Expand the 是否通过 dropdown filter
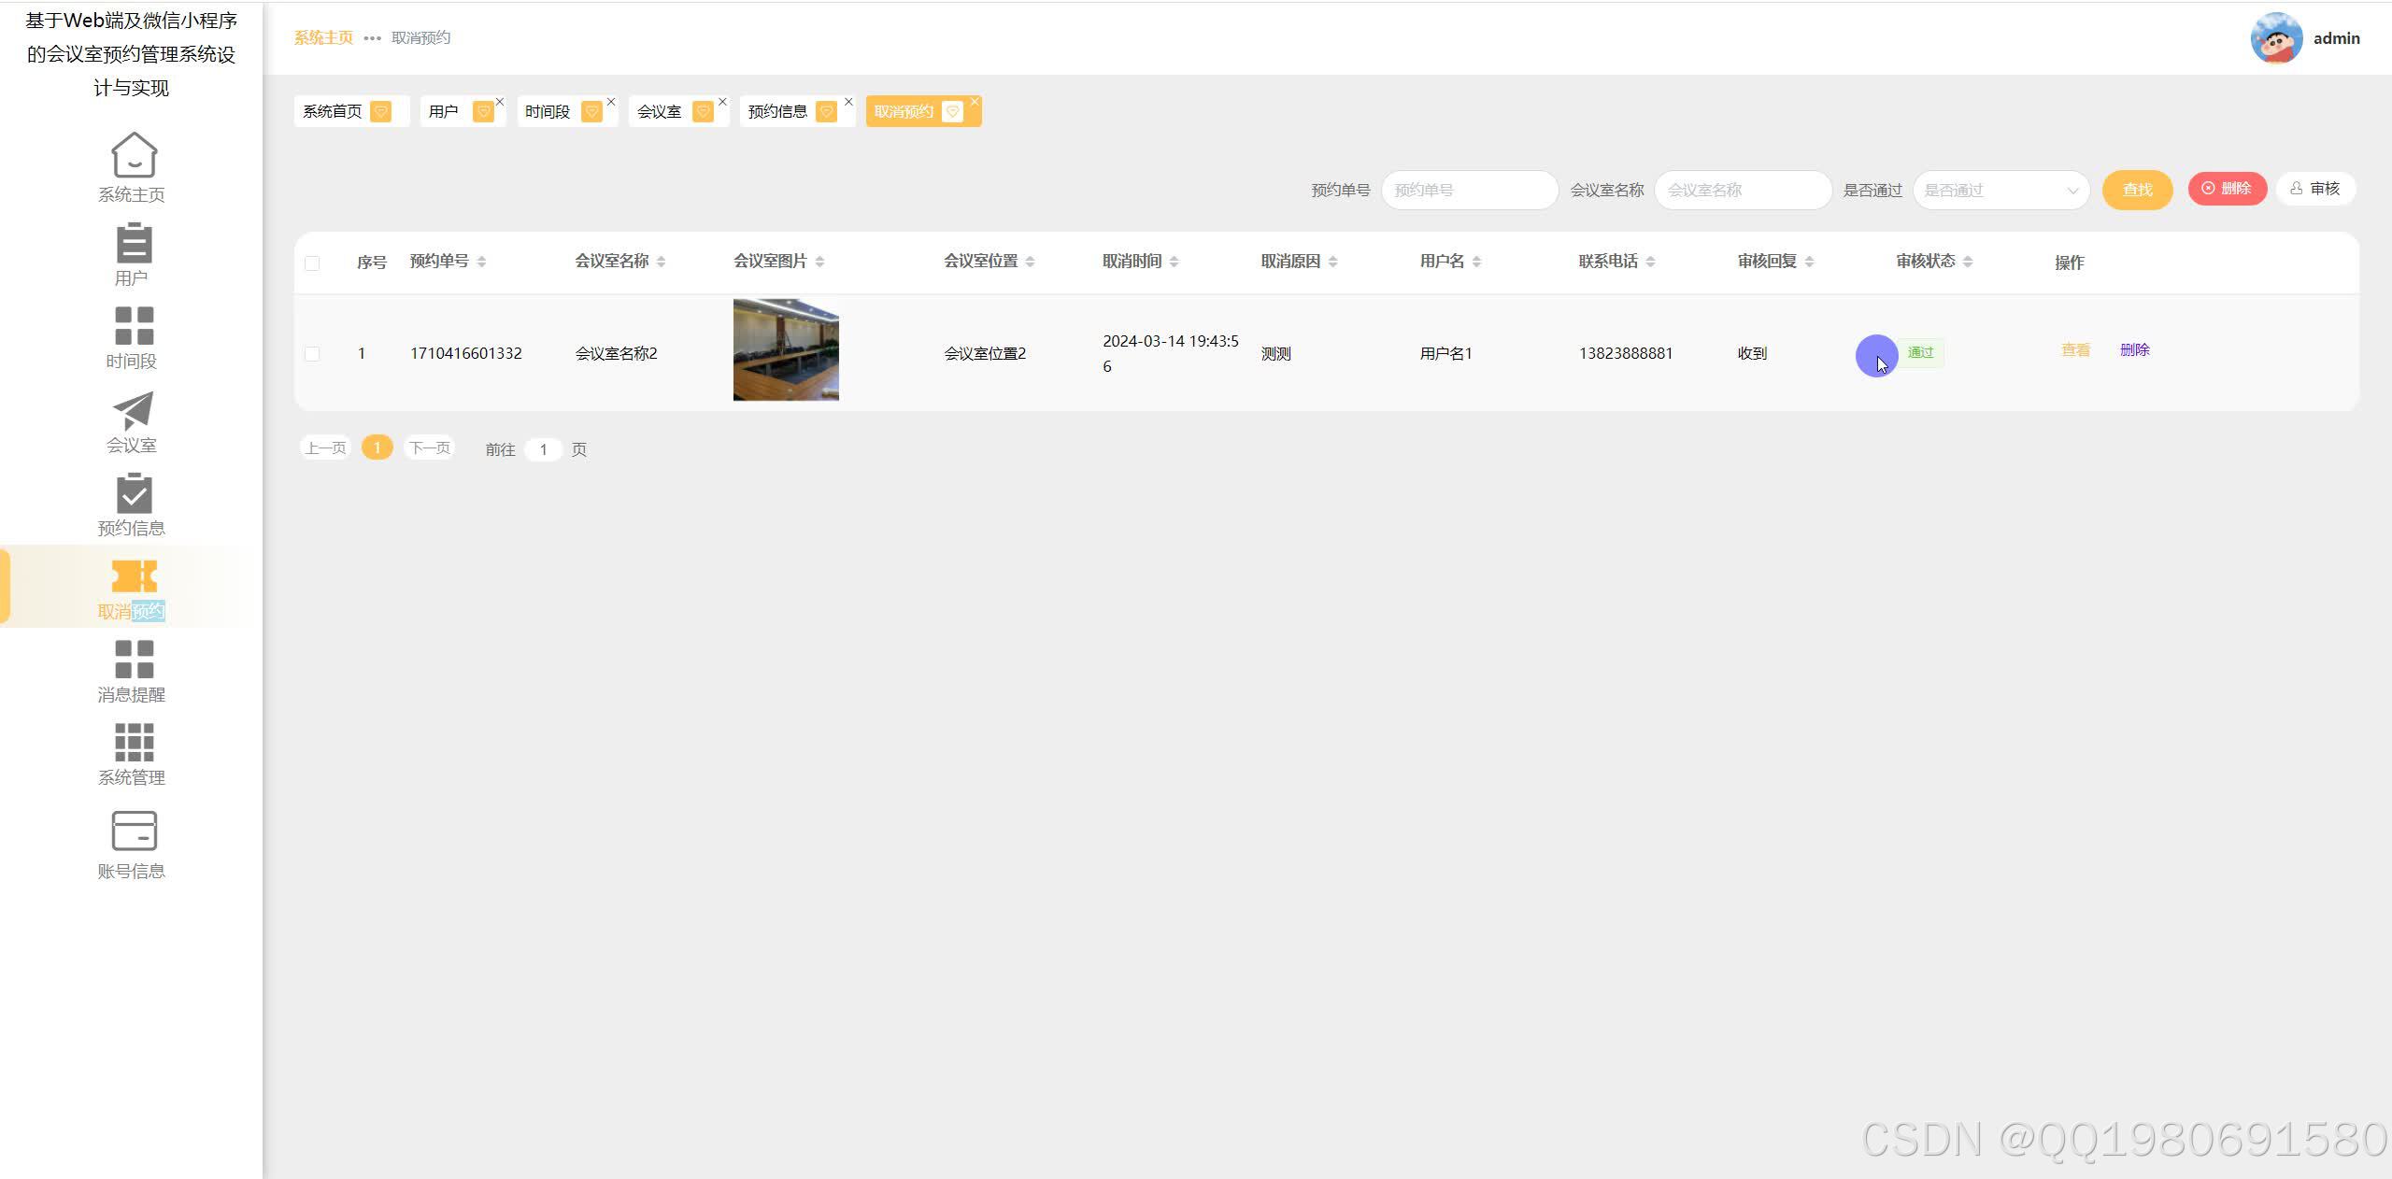2392x1179 pixels. click(2000, 191)
